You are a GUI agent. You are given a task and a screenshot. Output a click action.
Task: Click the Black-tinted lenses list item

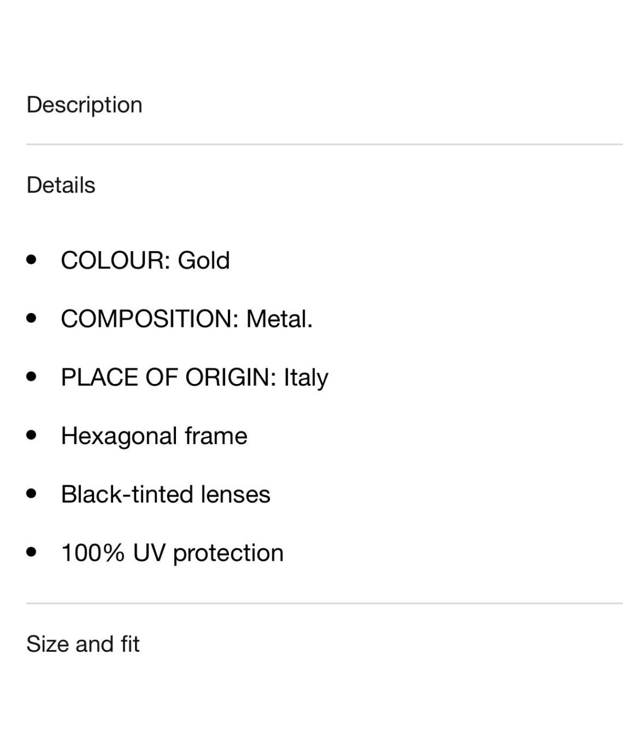point(166,494)
